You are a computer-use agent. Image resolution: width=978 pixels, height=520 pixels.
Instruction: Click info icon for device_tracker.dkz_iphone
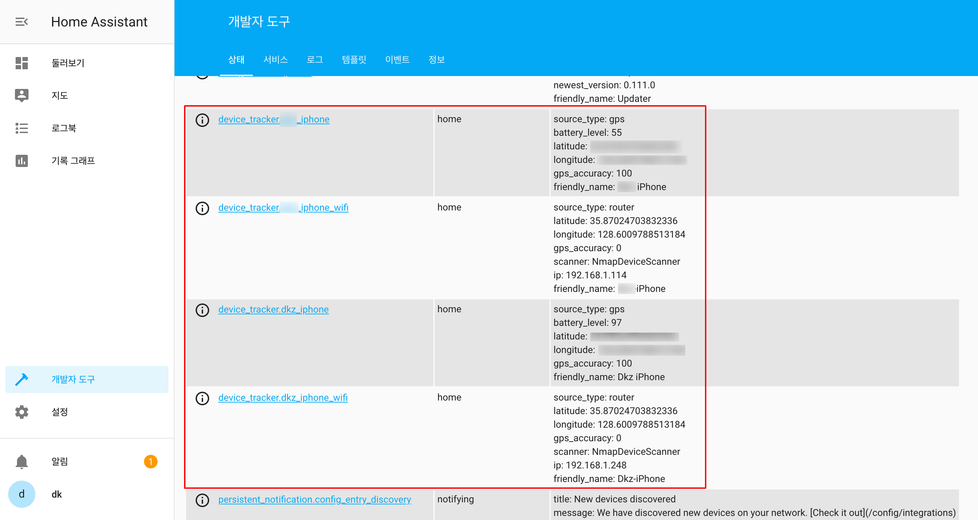click(202, 310)
